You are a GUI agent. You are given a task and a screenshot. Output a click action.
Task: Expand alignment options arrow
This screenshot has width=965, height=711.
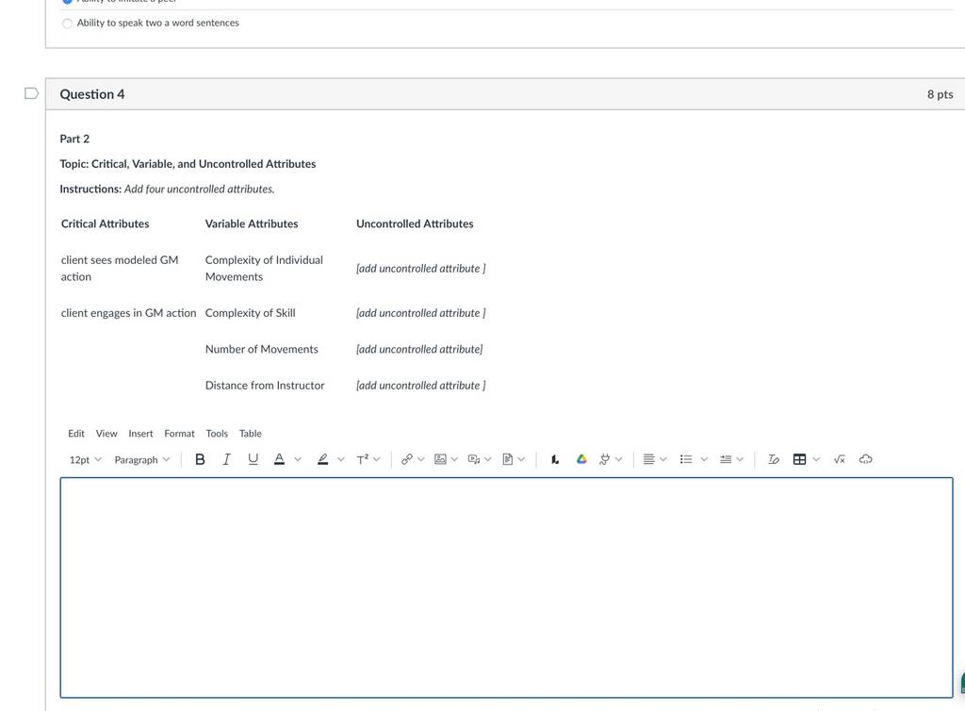[x=663, y=459]
